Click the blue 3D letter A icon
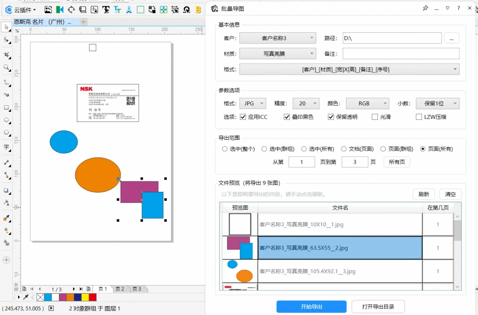The height and width of the screenshot is (315, 478). (x=129, y=10)
